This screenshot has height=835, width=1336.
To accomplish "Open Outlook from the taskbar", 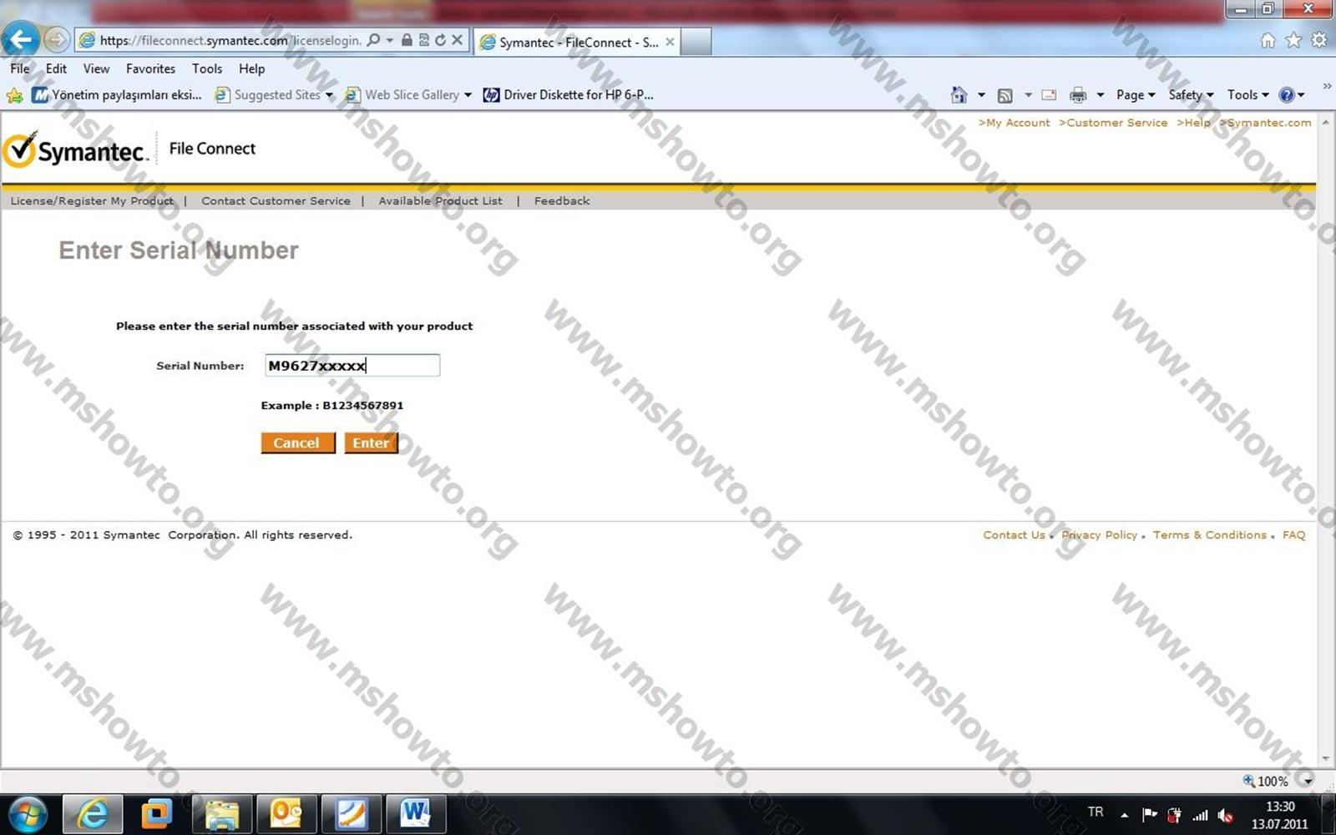I will click(286, 813).
